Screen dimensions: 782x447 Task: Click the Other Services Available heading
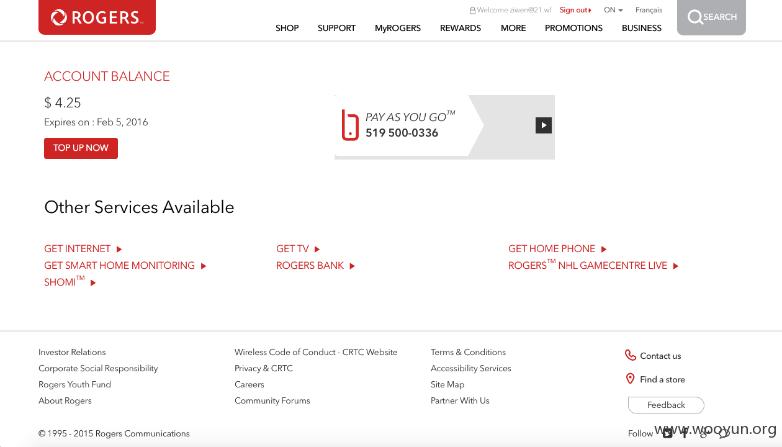(139, 207)
